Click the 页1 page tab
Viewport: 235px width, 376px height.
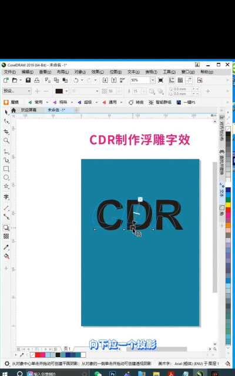[x=67, y=348]
